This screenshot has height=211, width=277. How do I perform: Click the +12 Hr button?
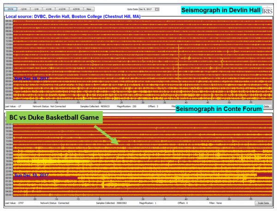point(62,9)
